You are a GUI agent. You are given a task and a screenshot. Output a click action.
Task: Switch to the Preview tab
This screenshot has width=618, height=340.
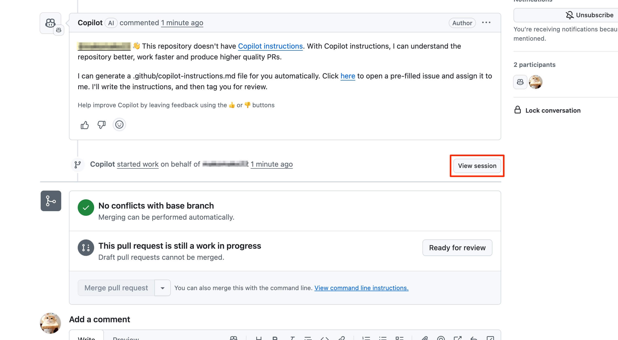[126, 338]
